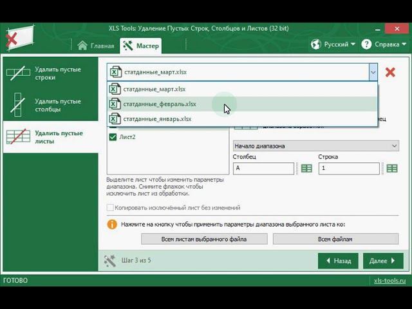
Task: Click the wizard wand icon beside Шаг 3 из 5
Action: point(109,261)
